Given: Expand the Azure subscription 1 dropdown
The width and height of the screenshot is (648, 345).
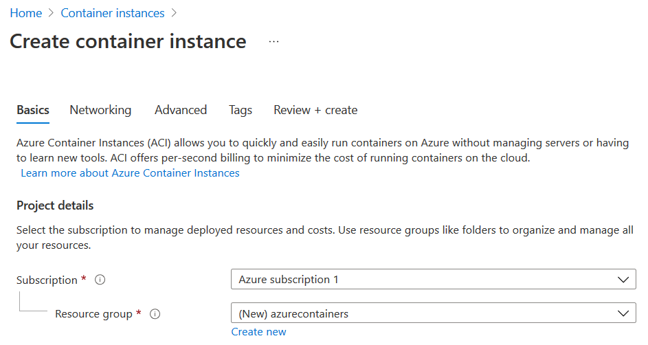Looking at the screenshot, I should click(x=433, y=280).
